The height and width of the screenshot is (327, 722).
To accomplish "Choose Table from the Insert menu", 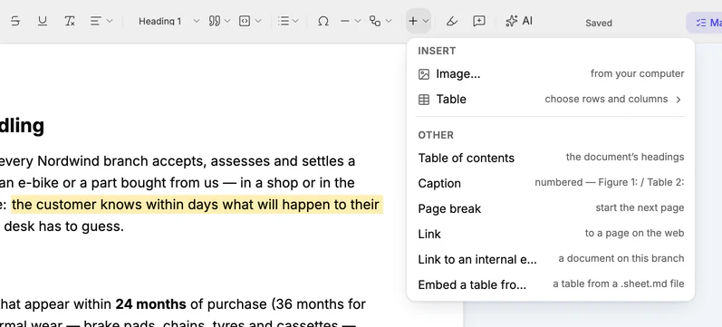I will click(x=551, y=100).
